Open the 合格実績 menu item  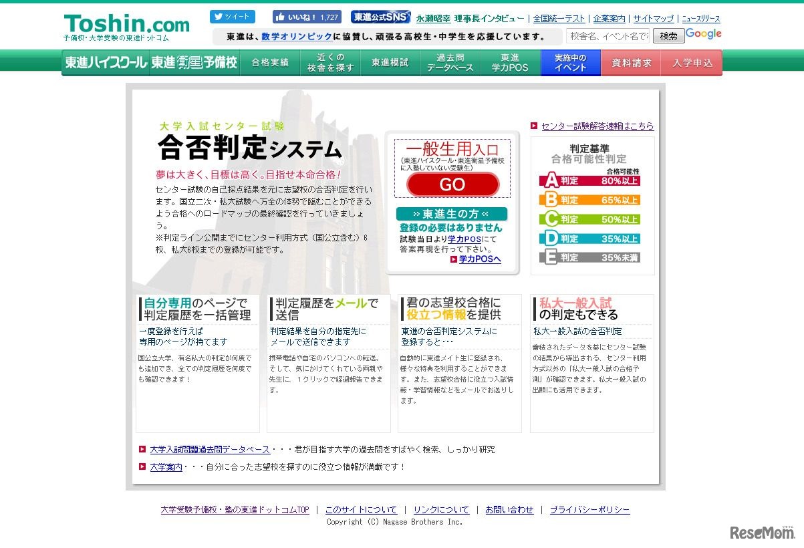point(270,63)
